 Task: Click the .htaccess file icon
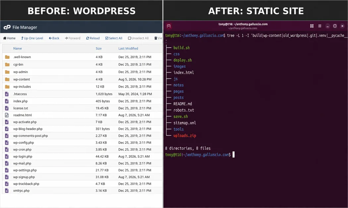pos(7,94)
